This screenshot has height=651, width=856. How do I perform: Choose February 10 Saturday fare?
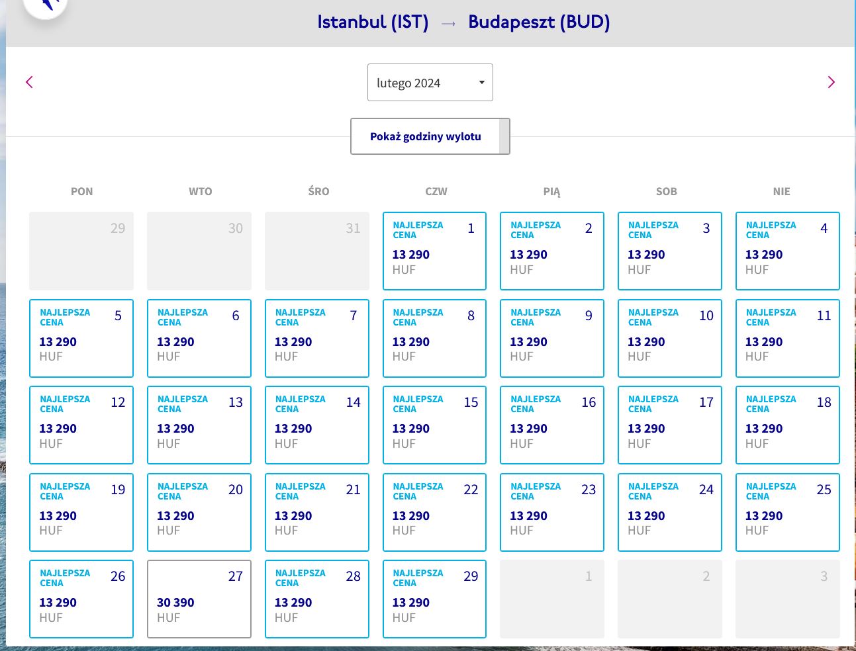[x=670, y=338]
